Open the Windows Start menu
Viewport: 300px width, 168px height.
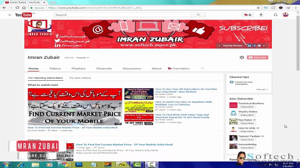(6, 165)
